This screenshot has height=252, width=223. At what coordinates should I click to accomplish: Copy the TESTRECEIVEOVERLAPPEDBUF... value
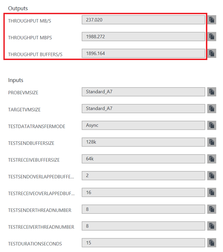pos(211,192)
